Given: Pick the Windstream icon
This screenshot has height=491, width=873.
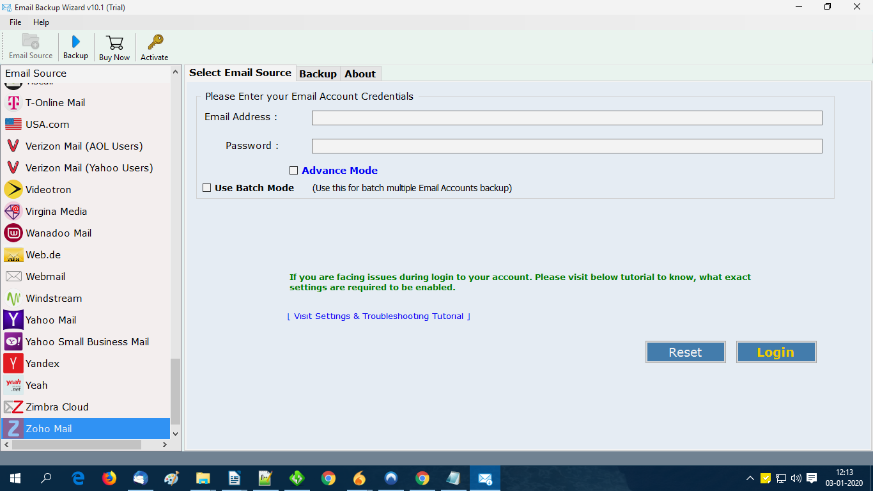Looking at the screenshot, I should pos(13,298).
